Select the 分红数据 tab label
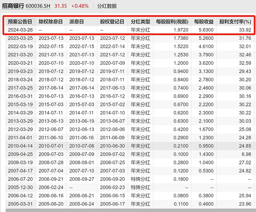 (107, 6)
